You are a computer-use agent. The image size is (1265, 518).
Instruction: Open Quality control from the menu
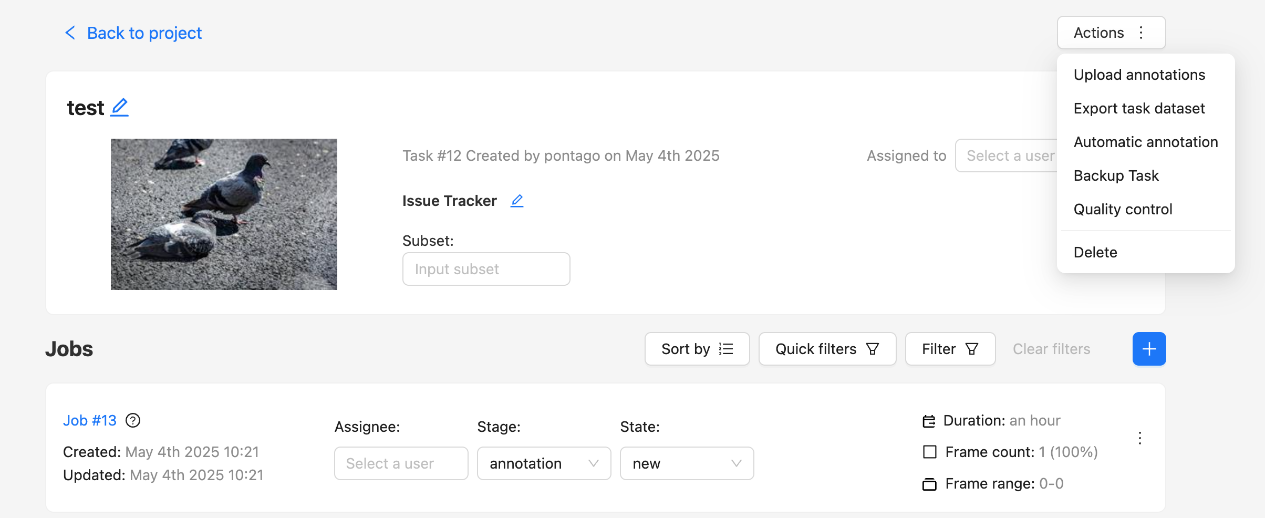pyautogui.click(x=1145, y=209)
